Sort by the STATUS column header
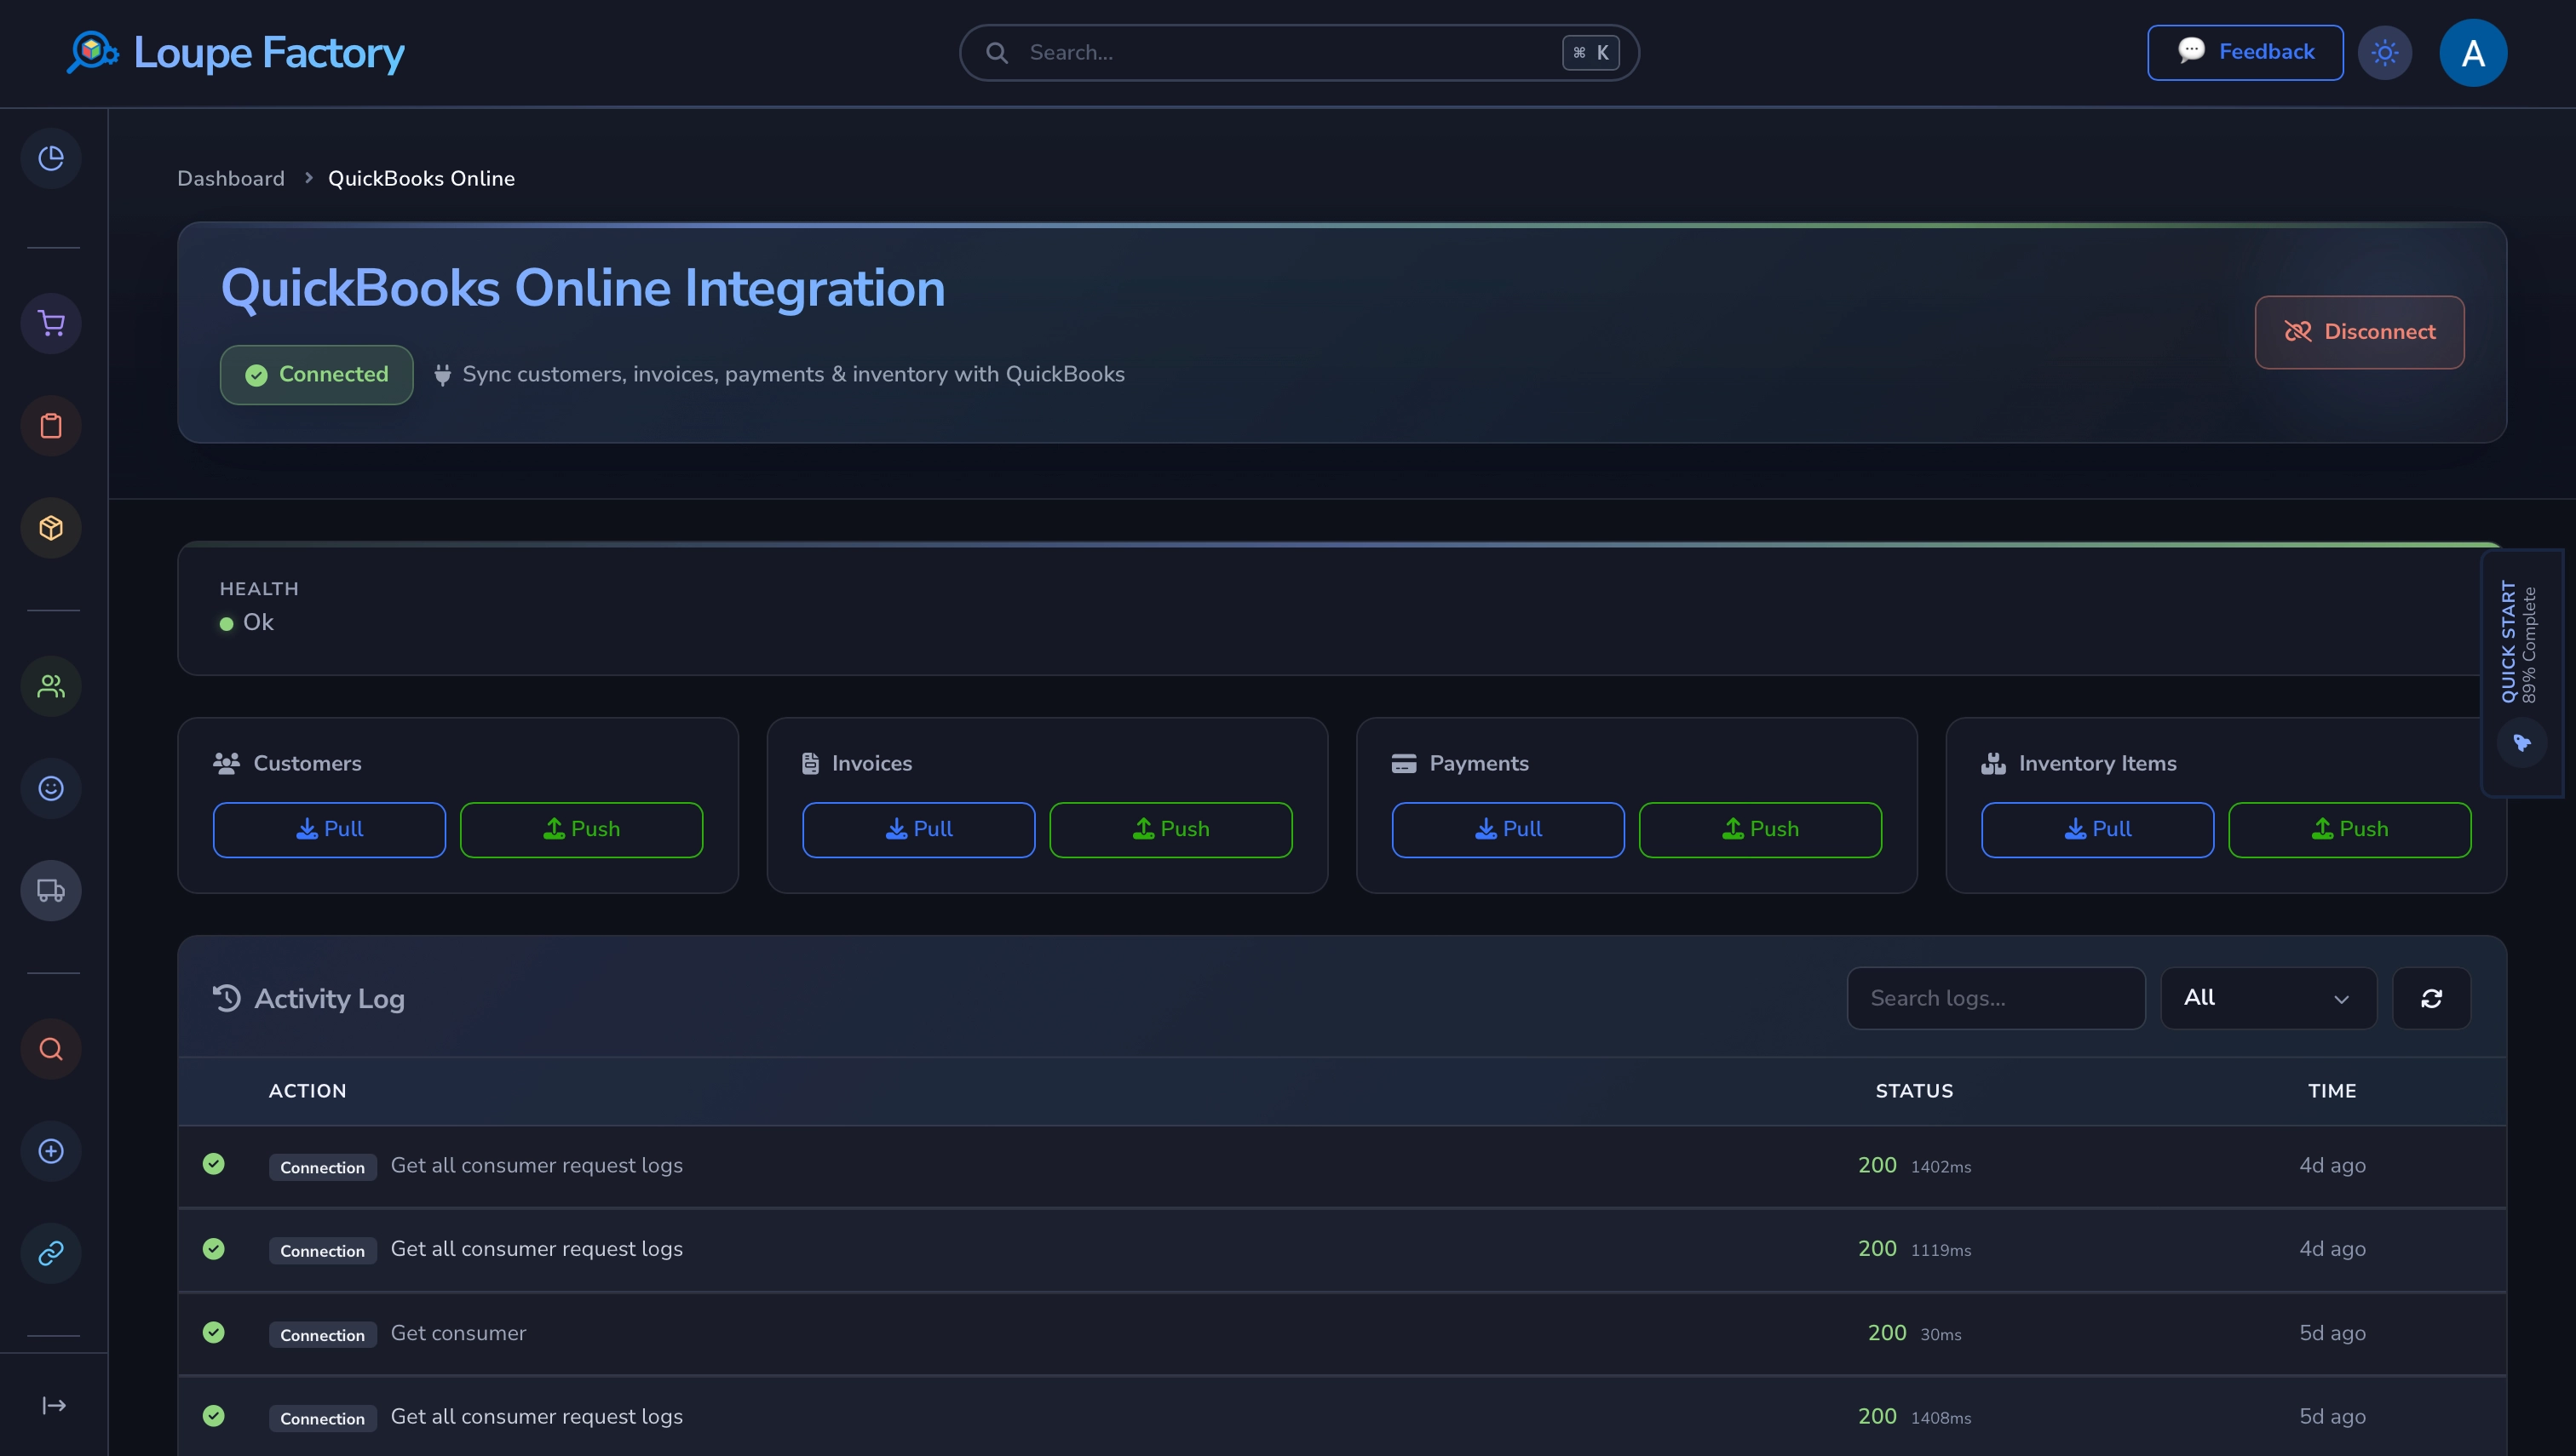Image resolution: width=2576 pixels, height=1456 pixels. [1914, 1091]
